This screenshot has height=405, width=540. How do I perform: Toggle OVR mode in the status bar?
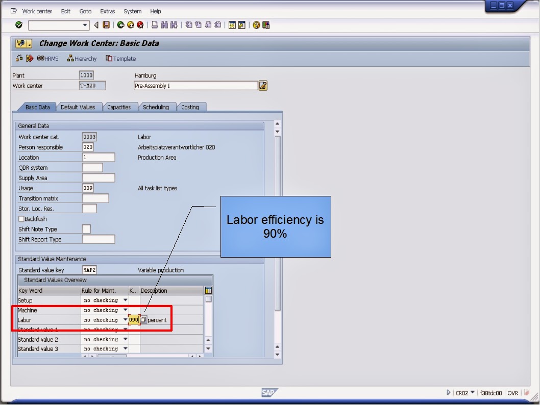[512, 393]
